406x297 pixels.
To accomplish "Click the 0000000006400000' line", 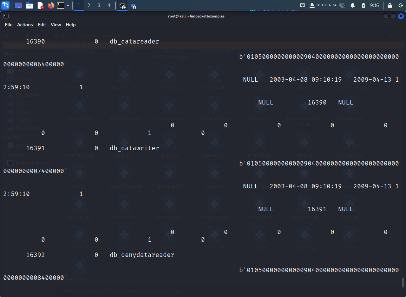I will click(36, 64).
